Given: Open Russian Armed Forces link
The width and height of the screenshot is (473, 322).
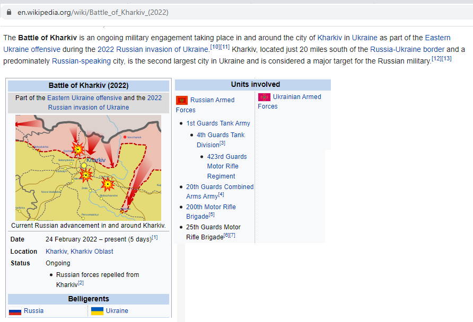Looking at the screenshot, I should click(x=205, y=105).
